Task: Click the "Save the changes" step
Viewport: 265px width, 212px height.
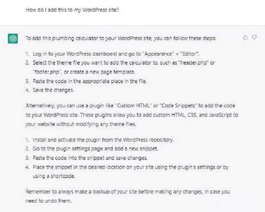Action: point(53,90)
